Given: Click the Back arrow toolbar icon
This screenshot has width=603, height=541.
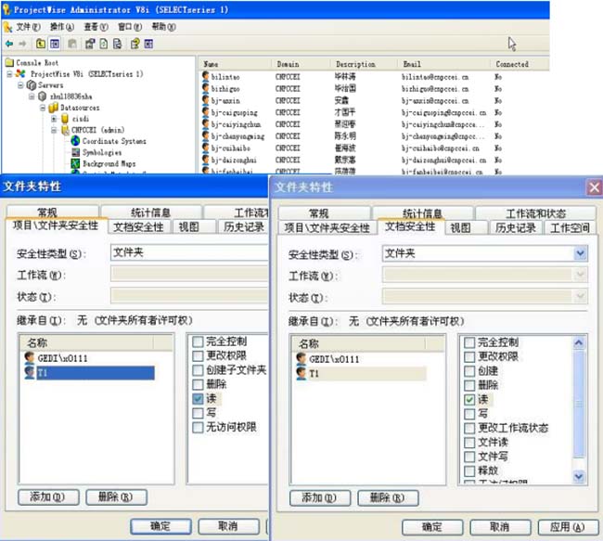Looking at the screenshot, I should click(9, 44).
